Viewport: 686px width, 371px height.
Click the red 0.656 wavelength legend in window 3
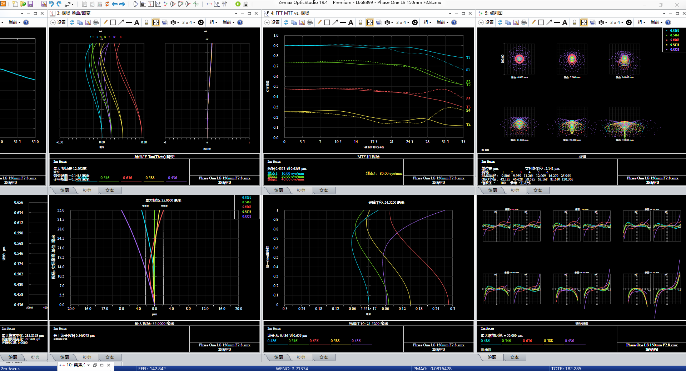(128, 178)
